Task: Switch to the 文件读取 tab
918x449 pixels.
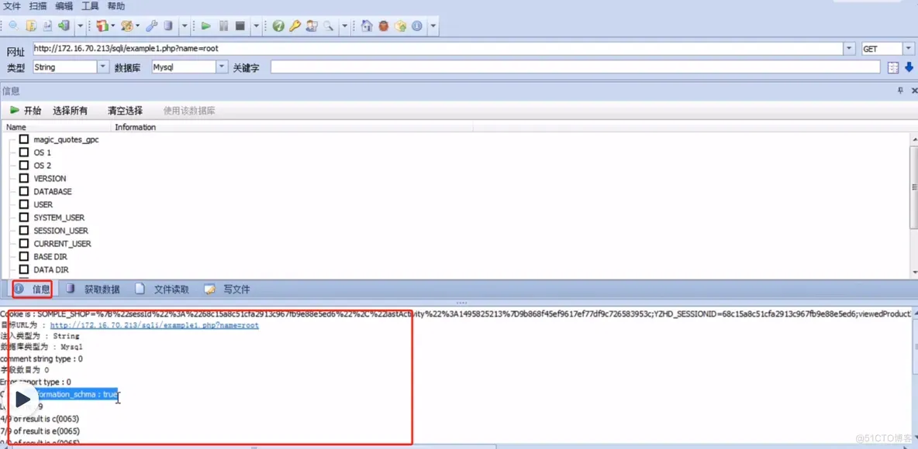Action: (162, 289)
